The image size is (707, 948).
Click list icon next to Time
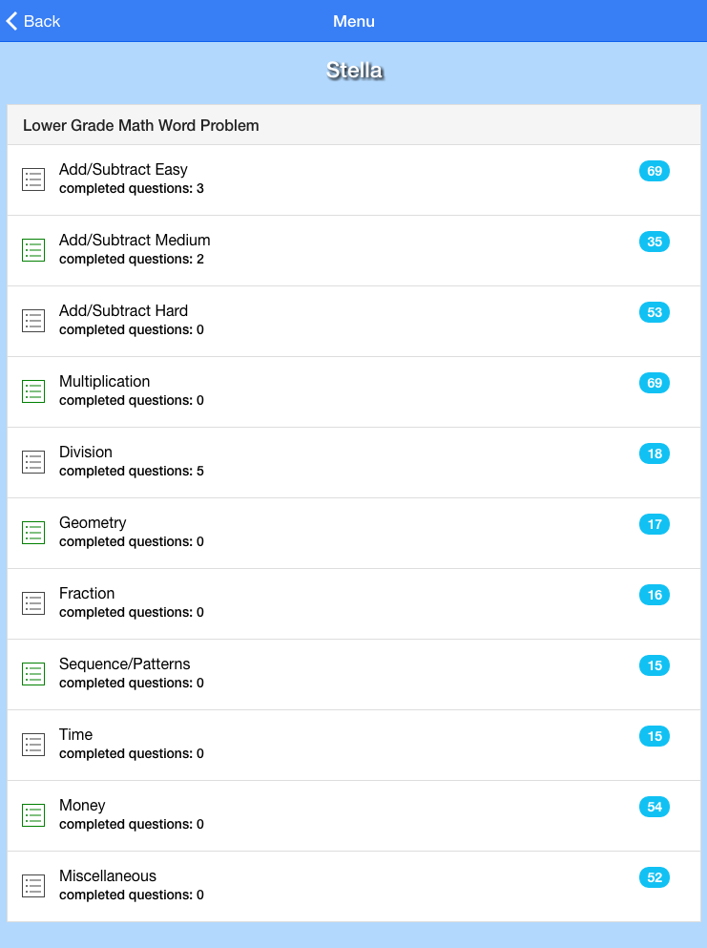33,745
